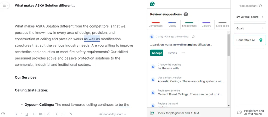268x117 pixels.
Task: Click clarity icon beside 'be the one with'
Action: coord(153,67)
